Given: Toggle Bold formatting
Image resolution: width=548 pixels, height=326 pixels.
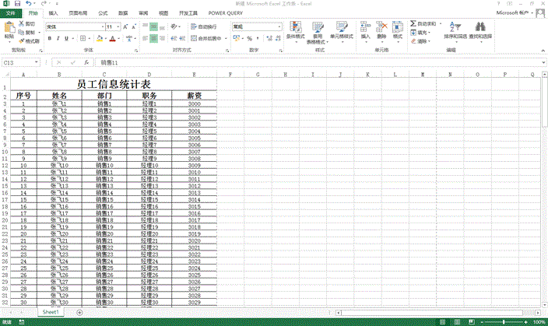Looking at the screenshot, I should [49, 38].
